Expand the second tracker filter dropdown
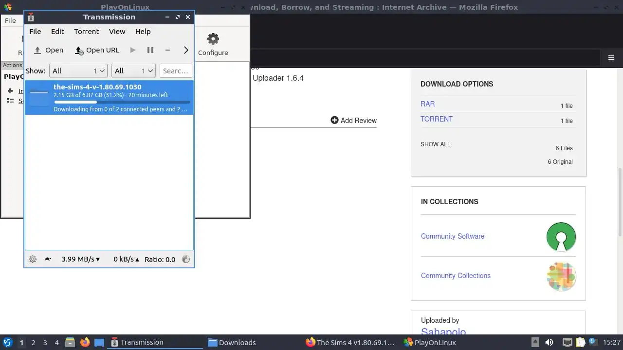Screen dimensions: 623x350 pos(133,71)
